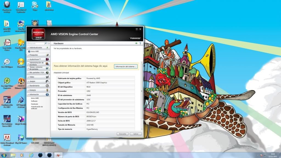Click the Mis pantallas VGA icon
Viewport: 281px width, 158px height.
tap(47, 72)
